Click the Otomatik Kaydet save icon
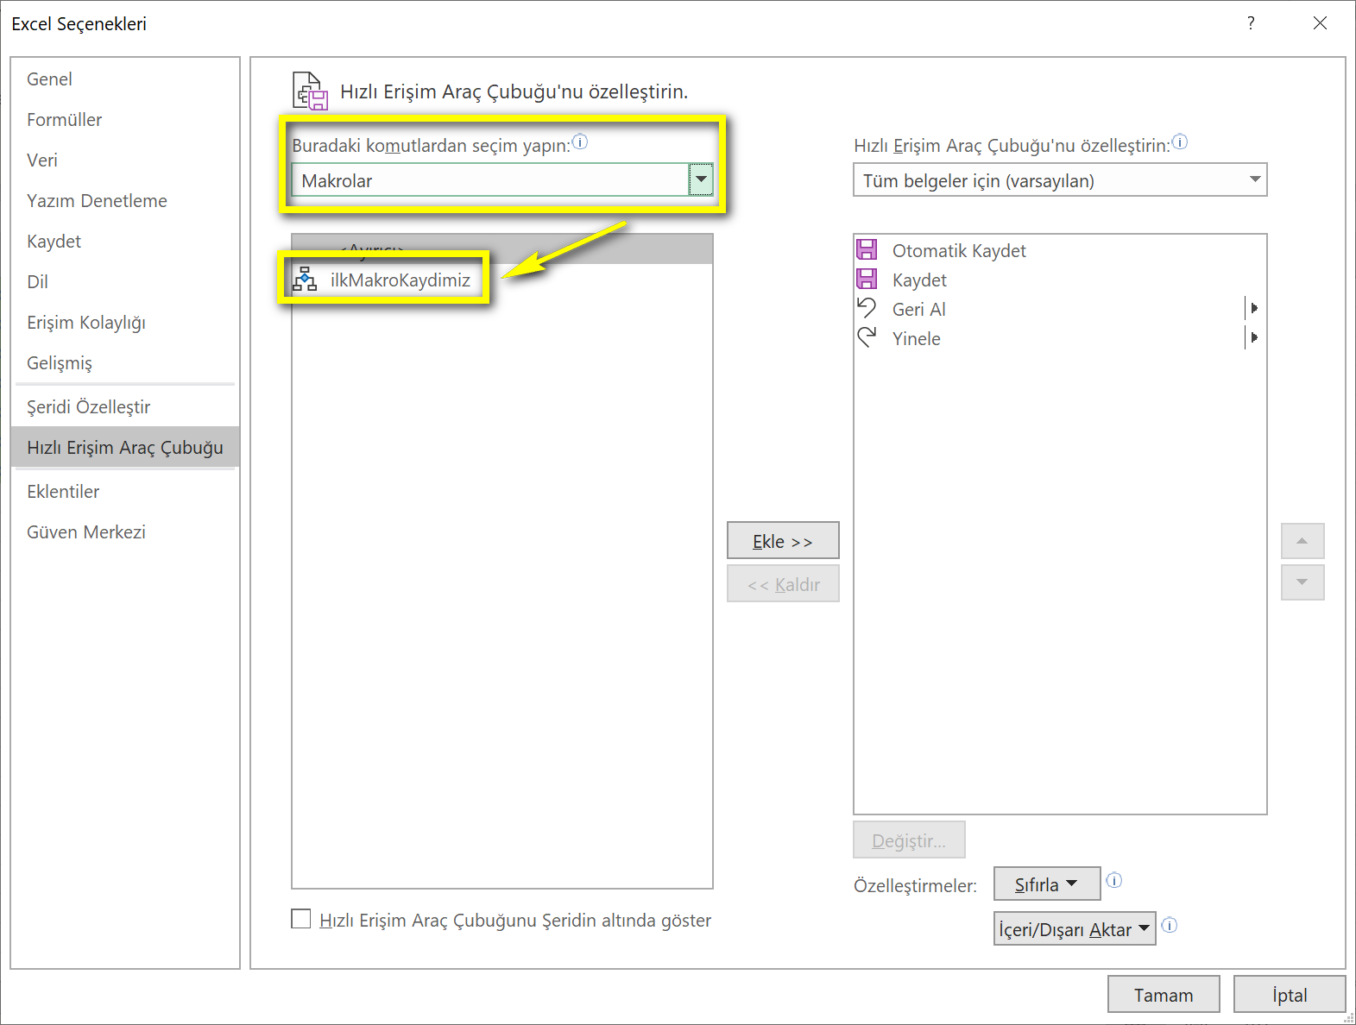1356x1025 pixels. pyautogui.click(x=867, y=250)
